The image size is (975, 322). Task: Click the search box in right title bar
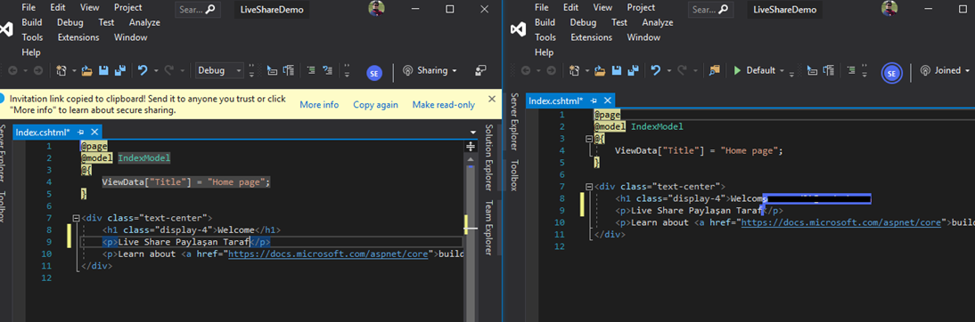pyautogui.click(x=710, y=9)
